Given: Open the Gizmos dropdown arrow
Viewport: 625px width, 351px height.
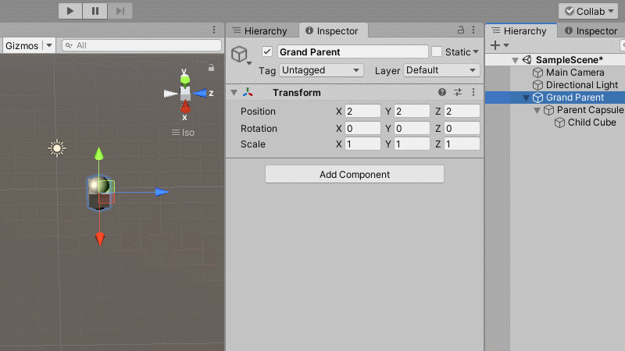Looking at the screenshot, I should (49, 45).
